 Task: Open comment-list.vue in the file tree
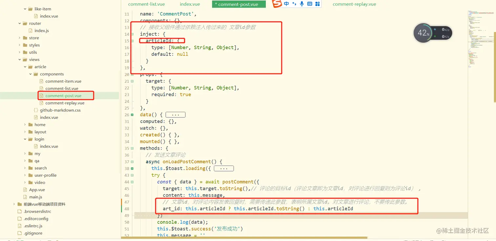[x=62, y=88]
